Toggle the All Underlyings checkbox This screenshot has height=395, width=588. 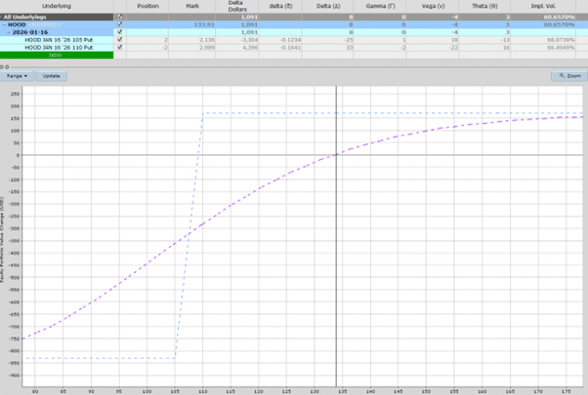(120, 18)
